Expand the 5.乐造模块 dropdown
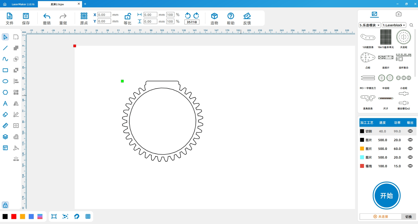This screenshot has height=224, width=418. [x=370, y=25]
